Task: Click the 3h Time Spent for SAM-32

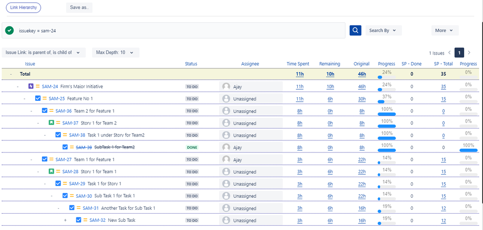Action: 300,220
